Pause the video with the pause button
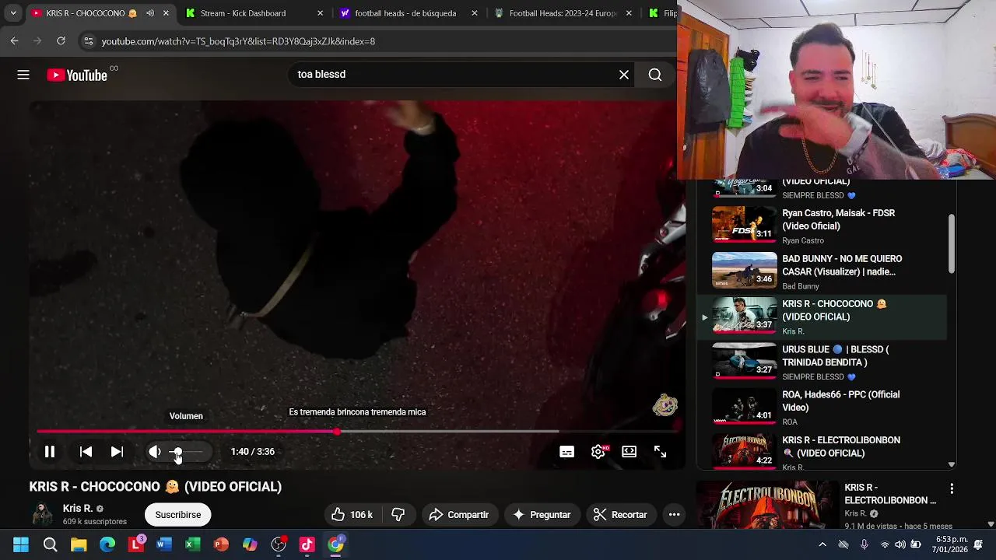Image resolution: width=996 pixels, height=560 pixels. coord(50,451)
